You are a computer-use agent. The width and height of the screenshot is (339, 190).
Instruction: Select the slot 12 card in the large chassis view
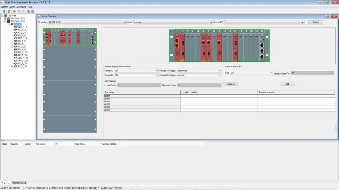[x=235, y=47]
